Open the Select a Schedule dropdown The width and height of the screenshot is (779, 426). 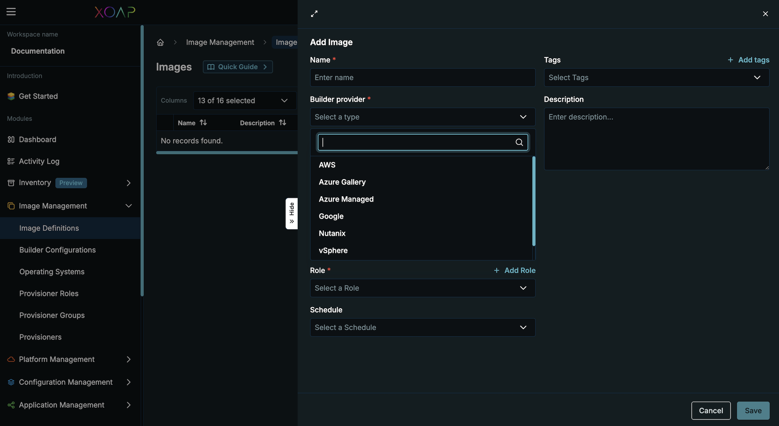pos(422,327)
